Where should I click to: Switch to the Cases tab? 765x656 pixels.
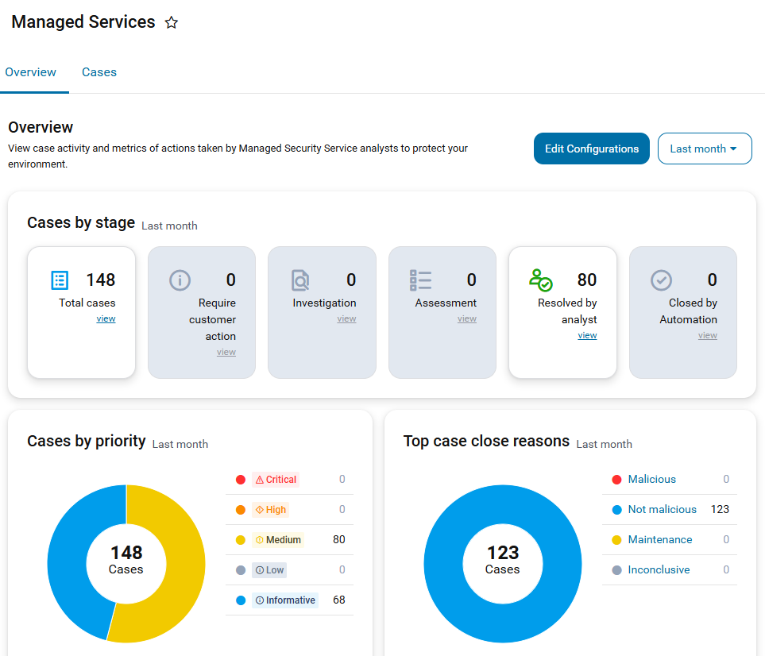click(99, 72)
